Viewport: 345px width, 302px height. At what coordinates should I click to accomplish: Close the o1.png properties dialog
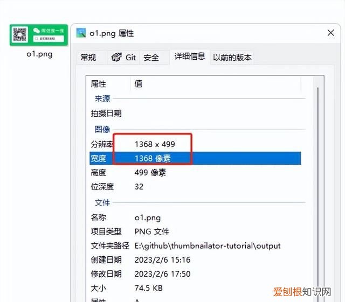pos(330,33)
